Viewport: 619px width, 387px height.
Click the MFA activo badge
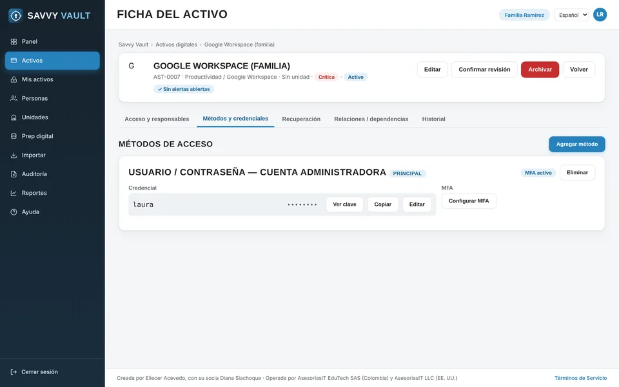[538, 173]
